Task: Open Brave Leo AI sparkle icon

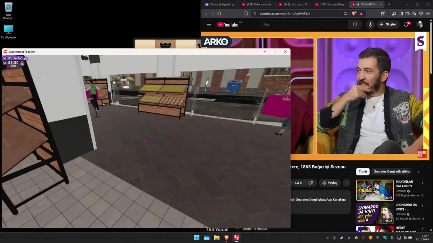Action: click(x=414, y=13)
